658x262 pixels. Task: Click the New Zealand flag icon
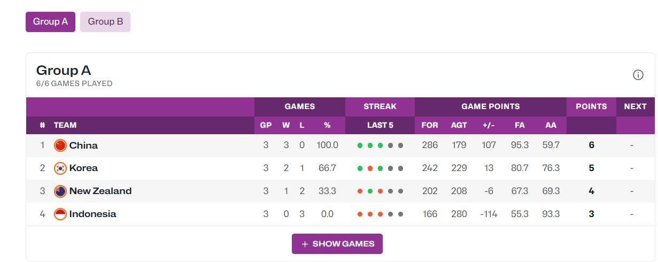click(60, 191)
